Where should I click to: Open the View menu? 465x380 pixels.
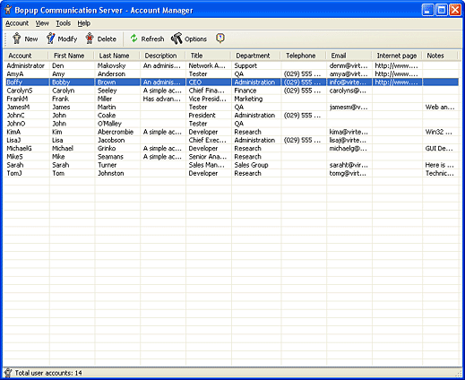[x=42, y=23]
